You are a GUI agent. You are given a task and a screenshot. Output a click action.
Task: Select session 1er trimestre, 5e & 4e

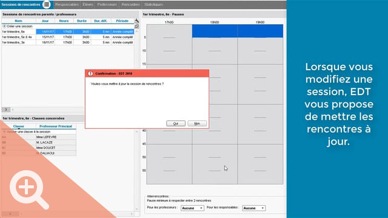(68, 37)
